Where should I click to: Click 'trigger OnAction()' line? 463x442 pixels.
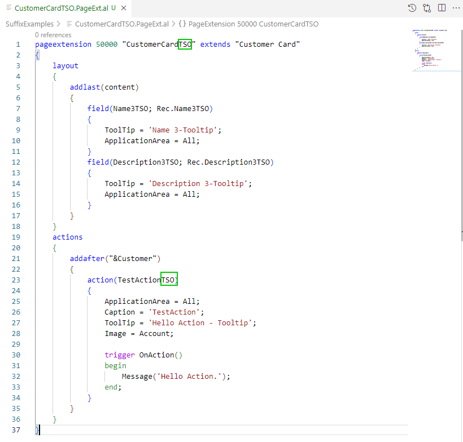click(x=143, y=355)
